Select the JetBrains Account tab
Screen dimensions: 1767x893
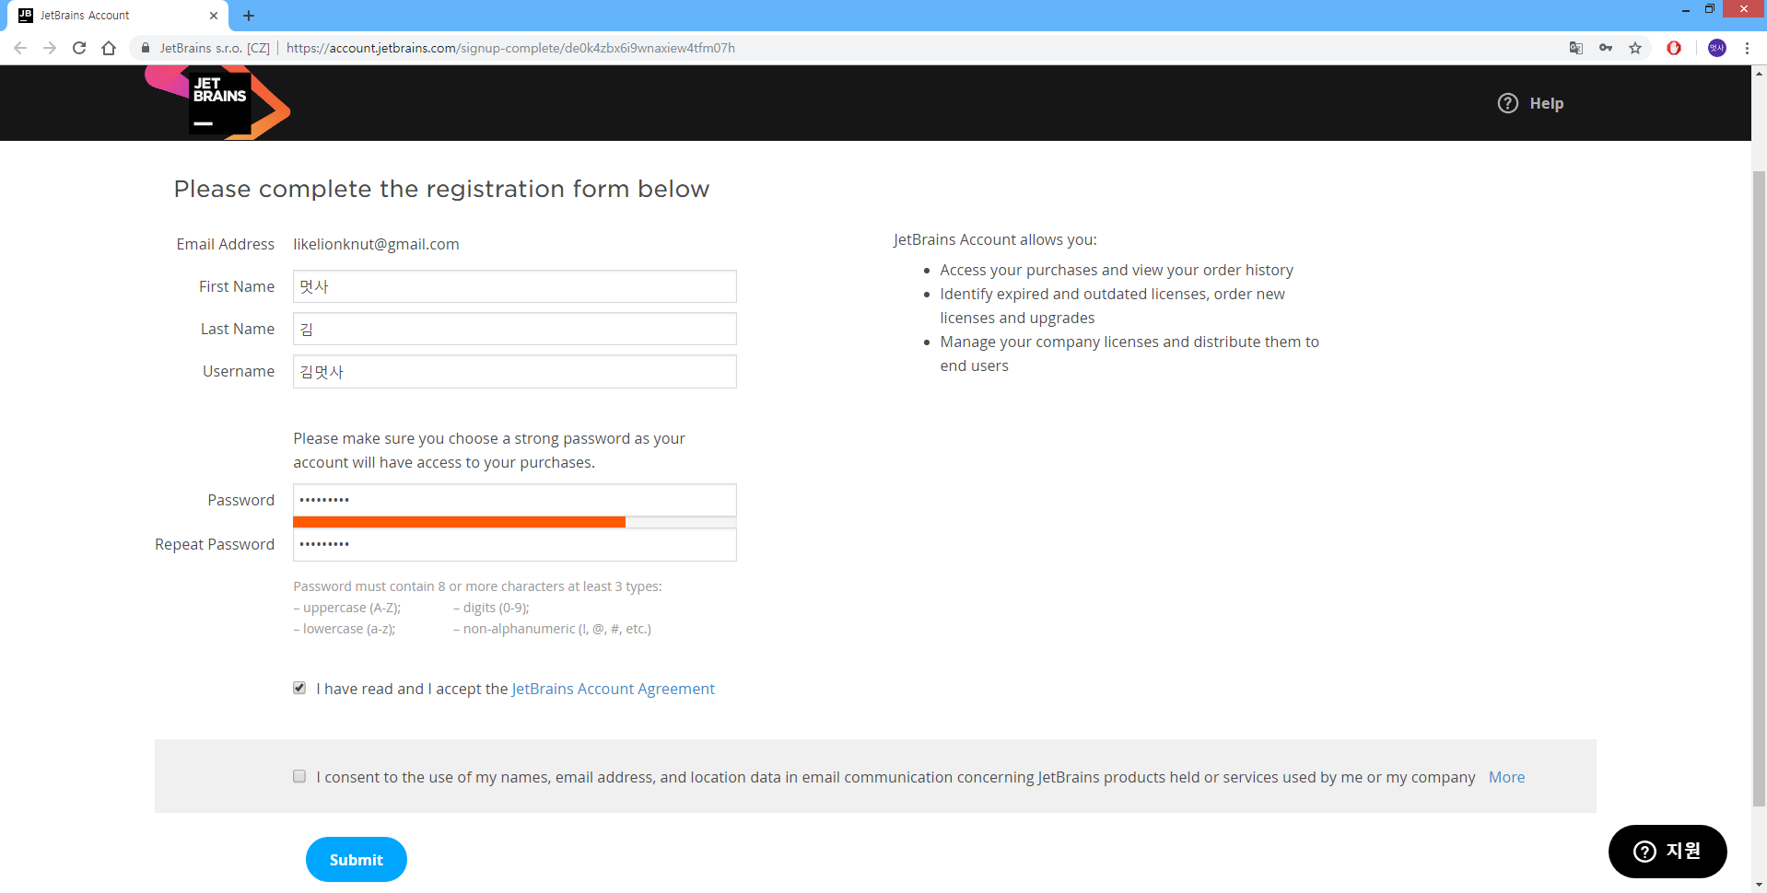pos(118,16)
